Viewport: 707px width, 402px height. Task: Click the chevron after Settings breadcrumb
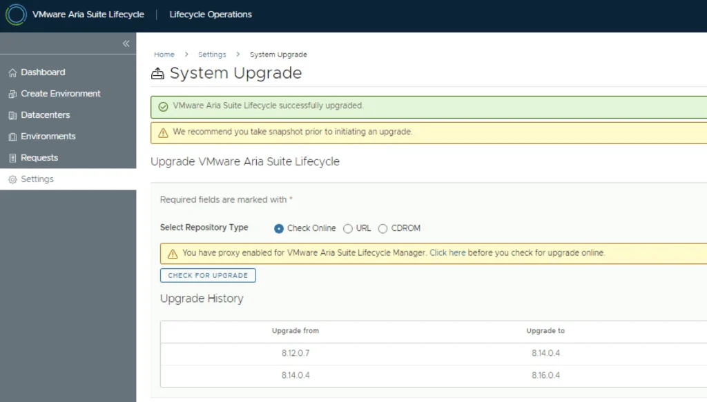point(238,54)
